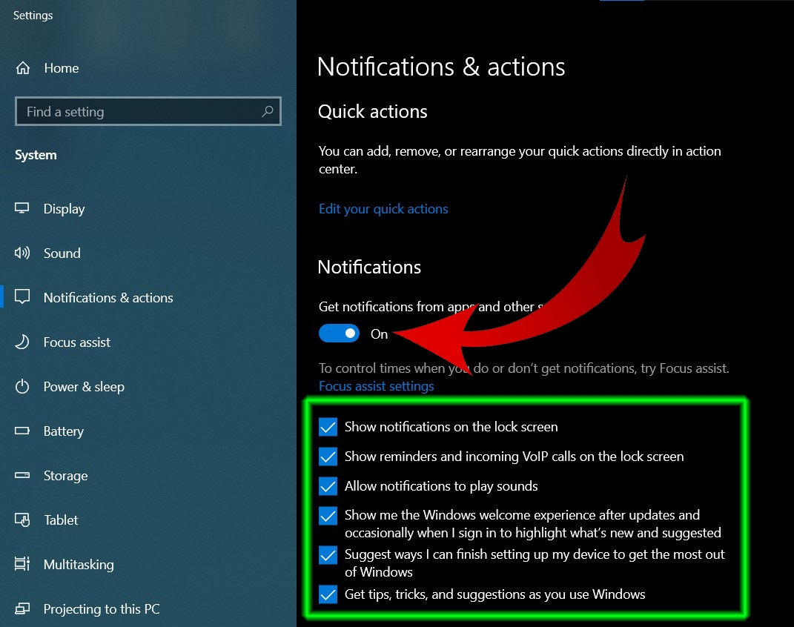Click the Sound speaker icon
The height and width of the screenshot is (627, 794).
[21, 253]
